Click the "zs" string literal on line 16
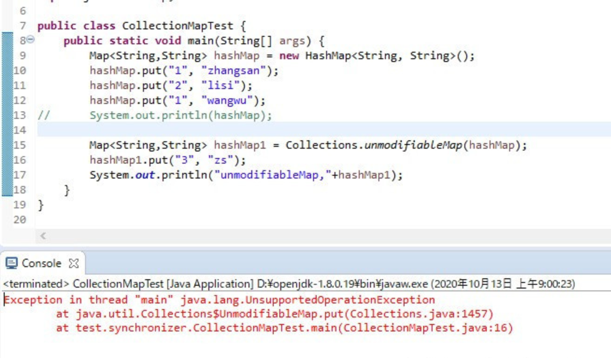611x358 pixels. (220, 160)
